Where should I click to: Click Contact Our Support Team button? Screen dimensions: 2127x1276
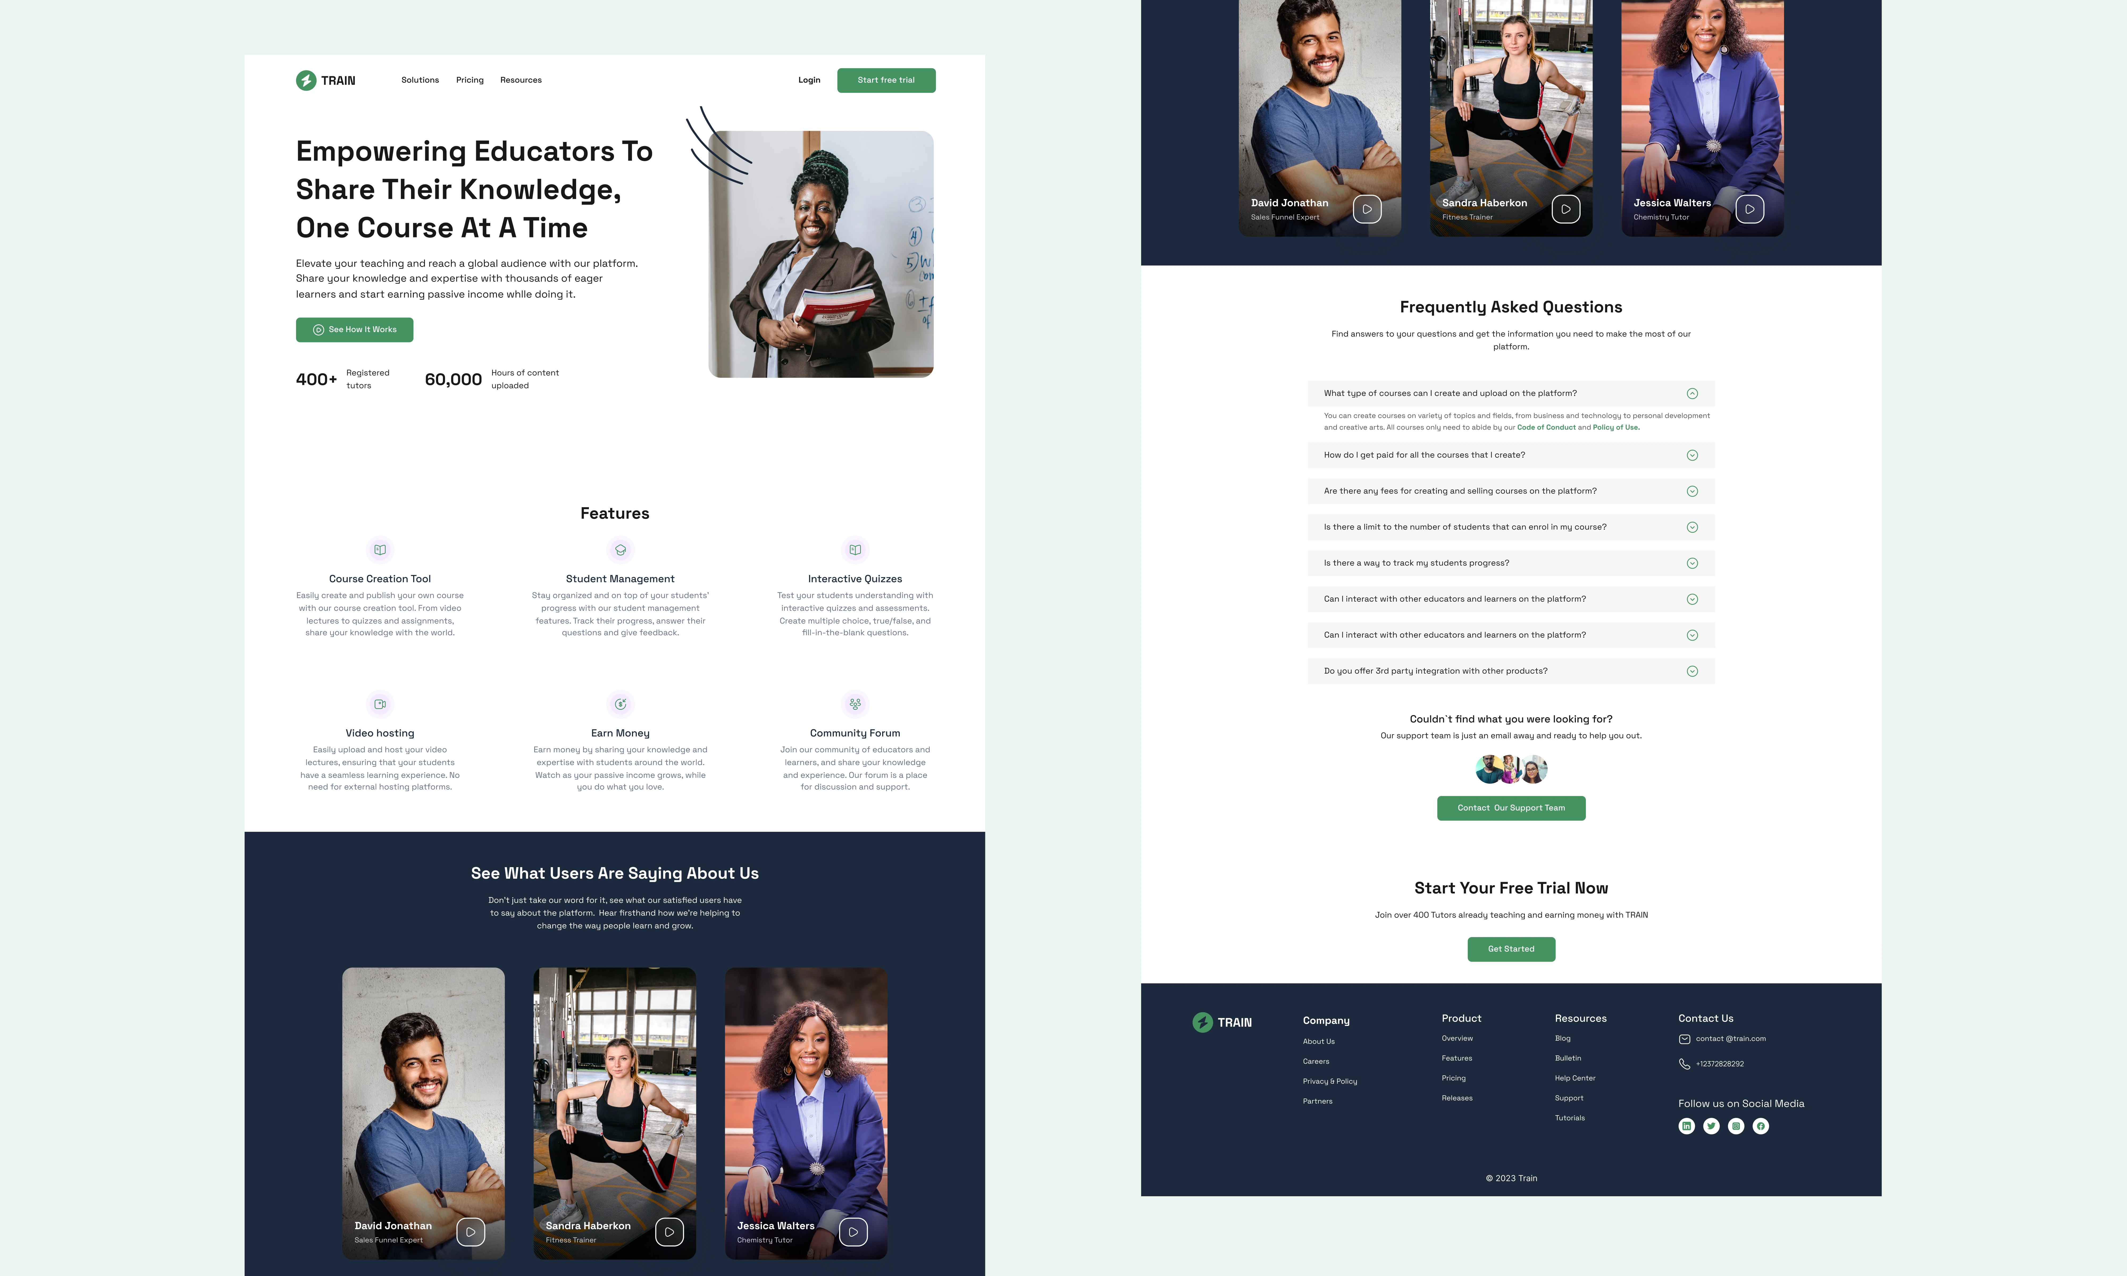tap(1511, 808)
